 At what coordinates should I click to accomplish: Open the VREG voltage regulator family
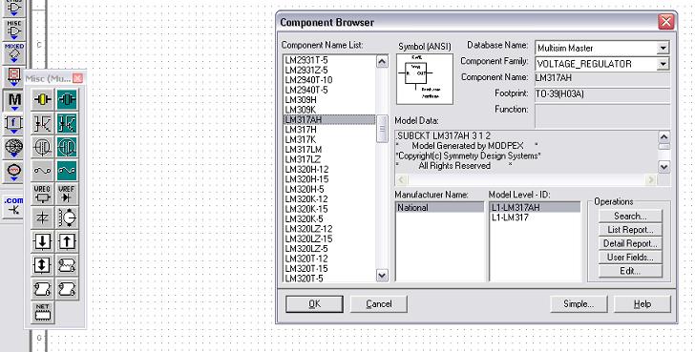tap(43, 195)
